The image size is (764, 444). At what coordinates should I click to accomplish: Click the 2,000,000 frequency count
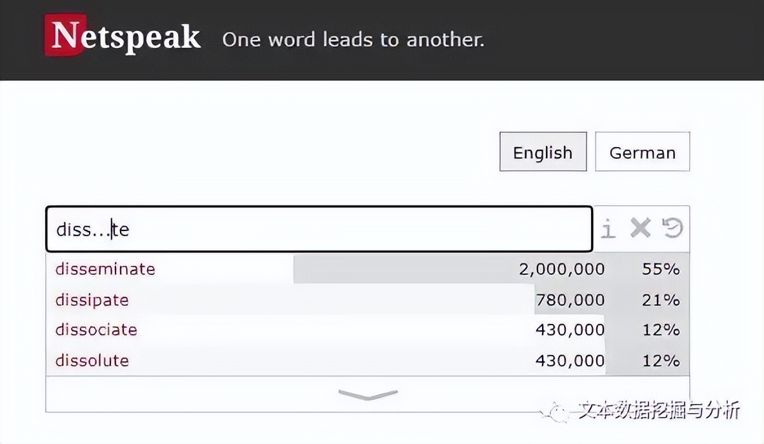(561, 269)
